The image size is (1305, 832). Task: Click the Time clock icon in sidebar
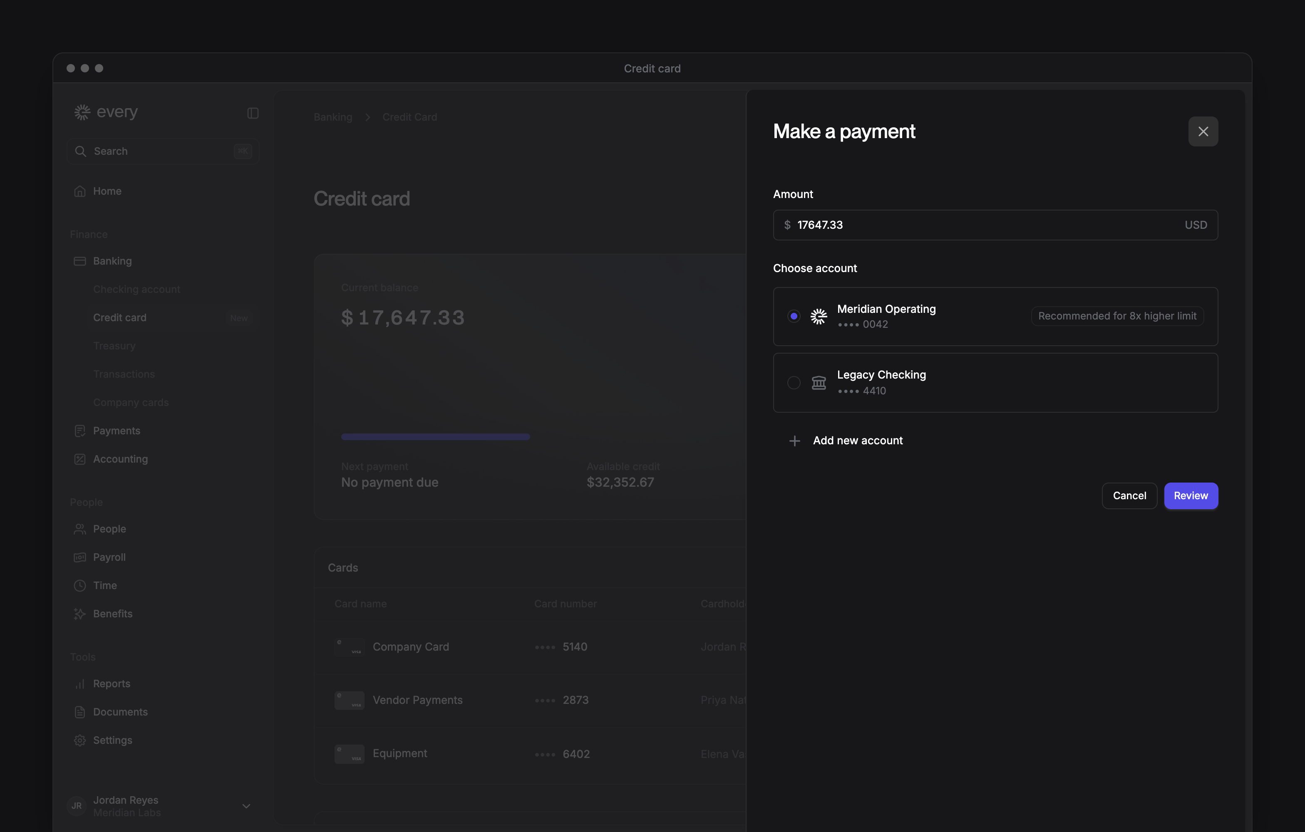tap(79, 586)
